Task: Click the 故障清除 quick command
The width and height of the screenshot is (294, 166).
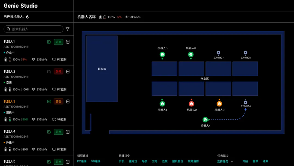Action: click(x=193, y=161)
